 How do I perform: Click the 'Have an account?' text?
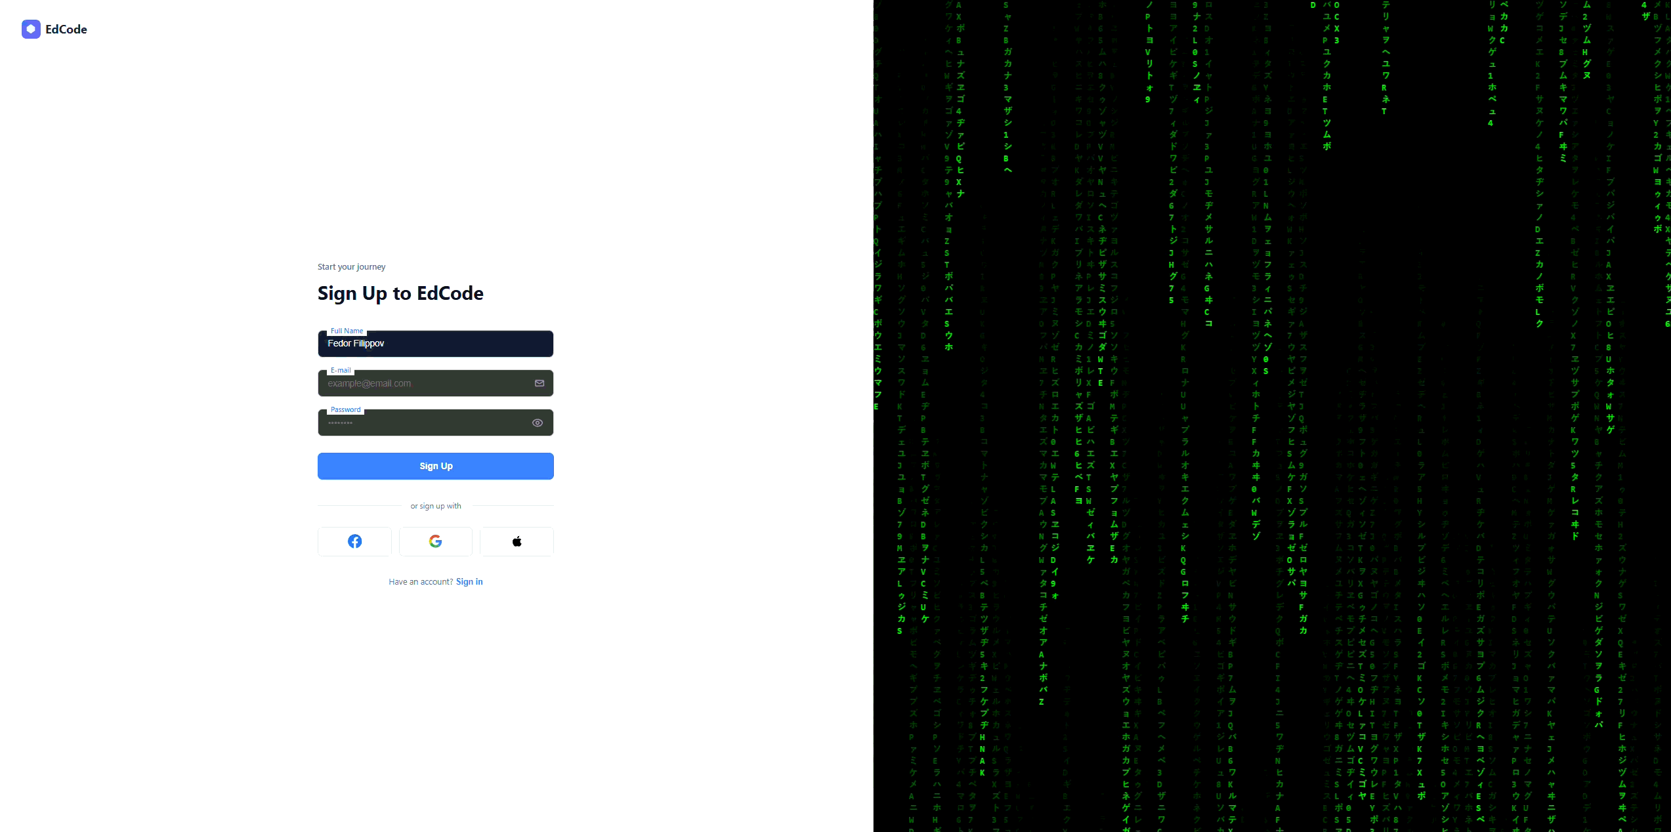point(421,582)
